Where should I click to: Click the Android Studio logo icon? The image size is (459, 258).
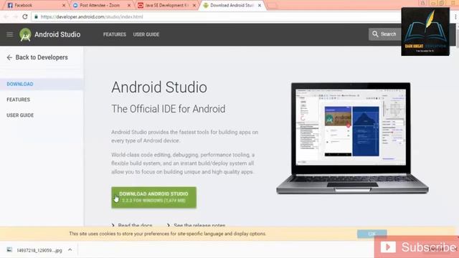click(x=25, y=34)
